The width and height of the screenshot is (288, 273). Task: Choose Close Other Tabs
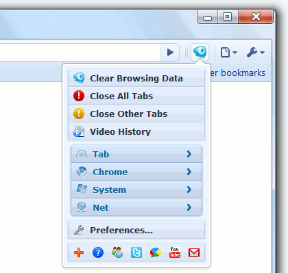136,114
